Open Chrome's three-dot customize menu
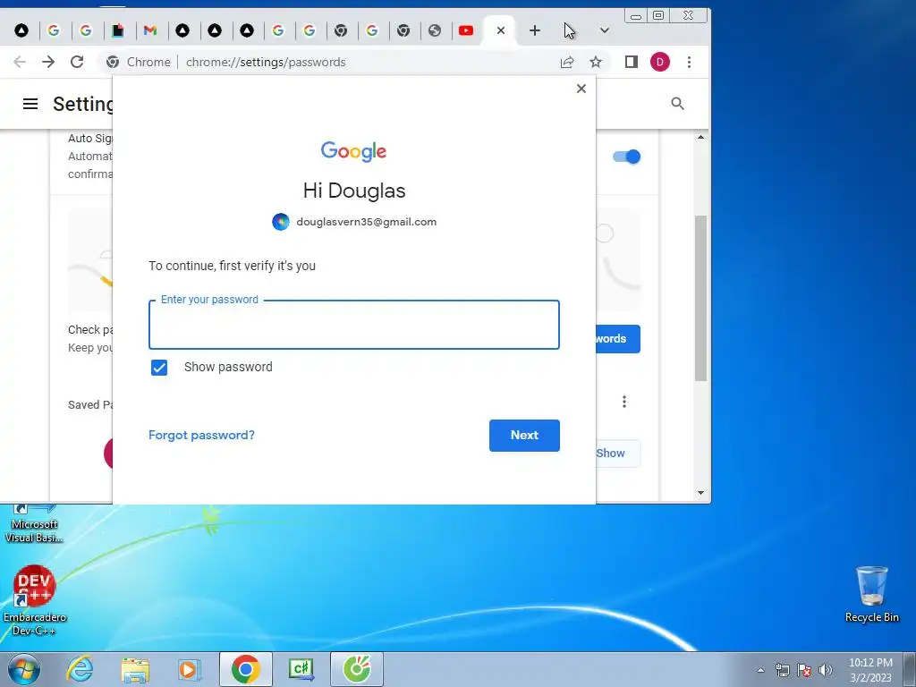The width and height of the screenshot is (916, 687). tap(690, 62)
